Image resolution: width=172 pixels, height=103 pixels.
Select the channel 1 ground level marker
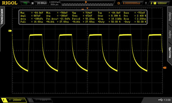10,31
